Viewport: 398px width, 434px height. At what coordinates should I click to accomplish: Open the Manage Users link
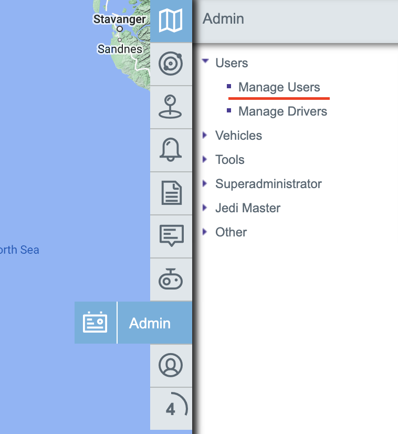point(279,87)
